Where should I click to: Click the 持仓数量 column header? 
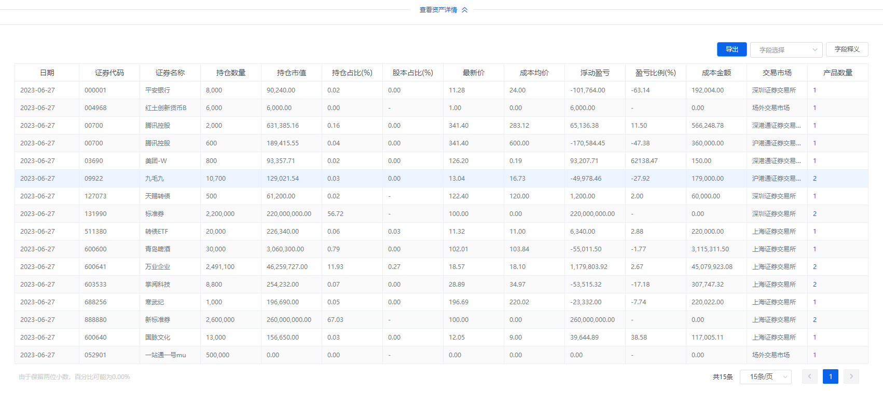pos(230,73)
